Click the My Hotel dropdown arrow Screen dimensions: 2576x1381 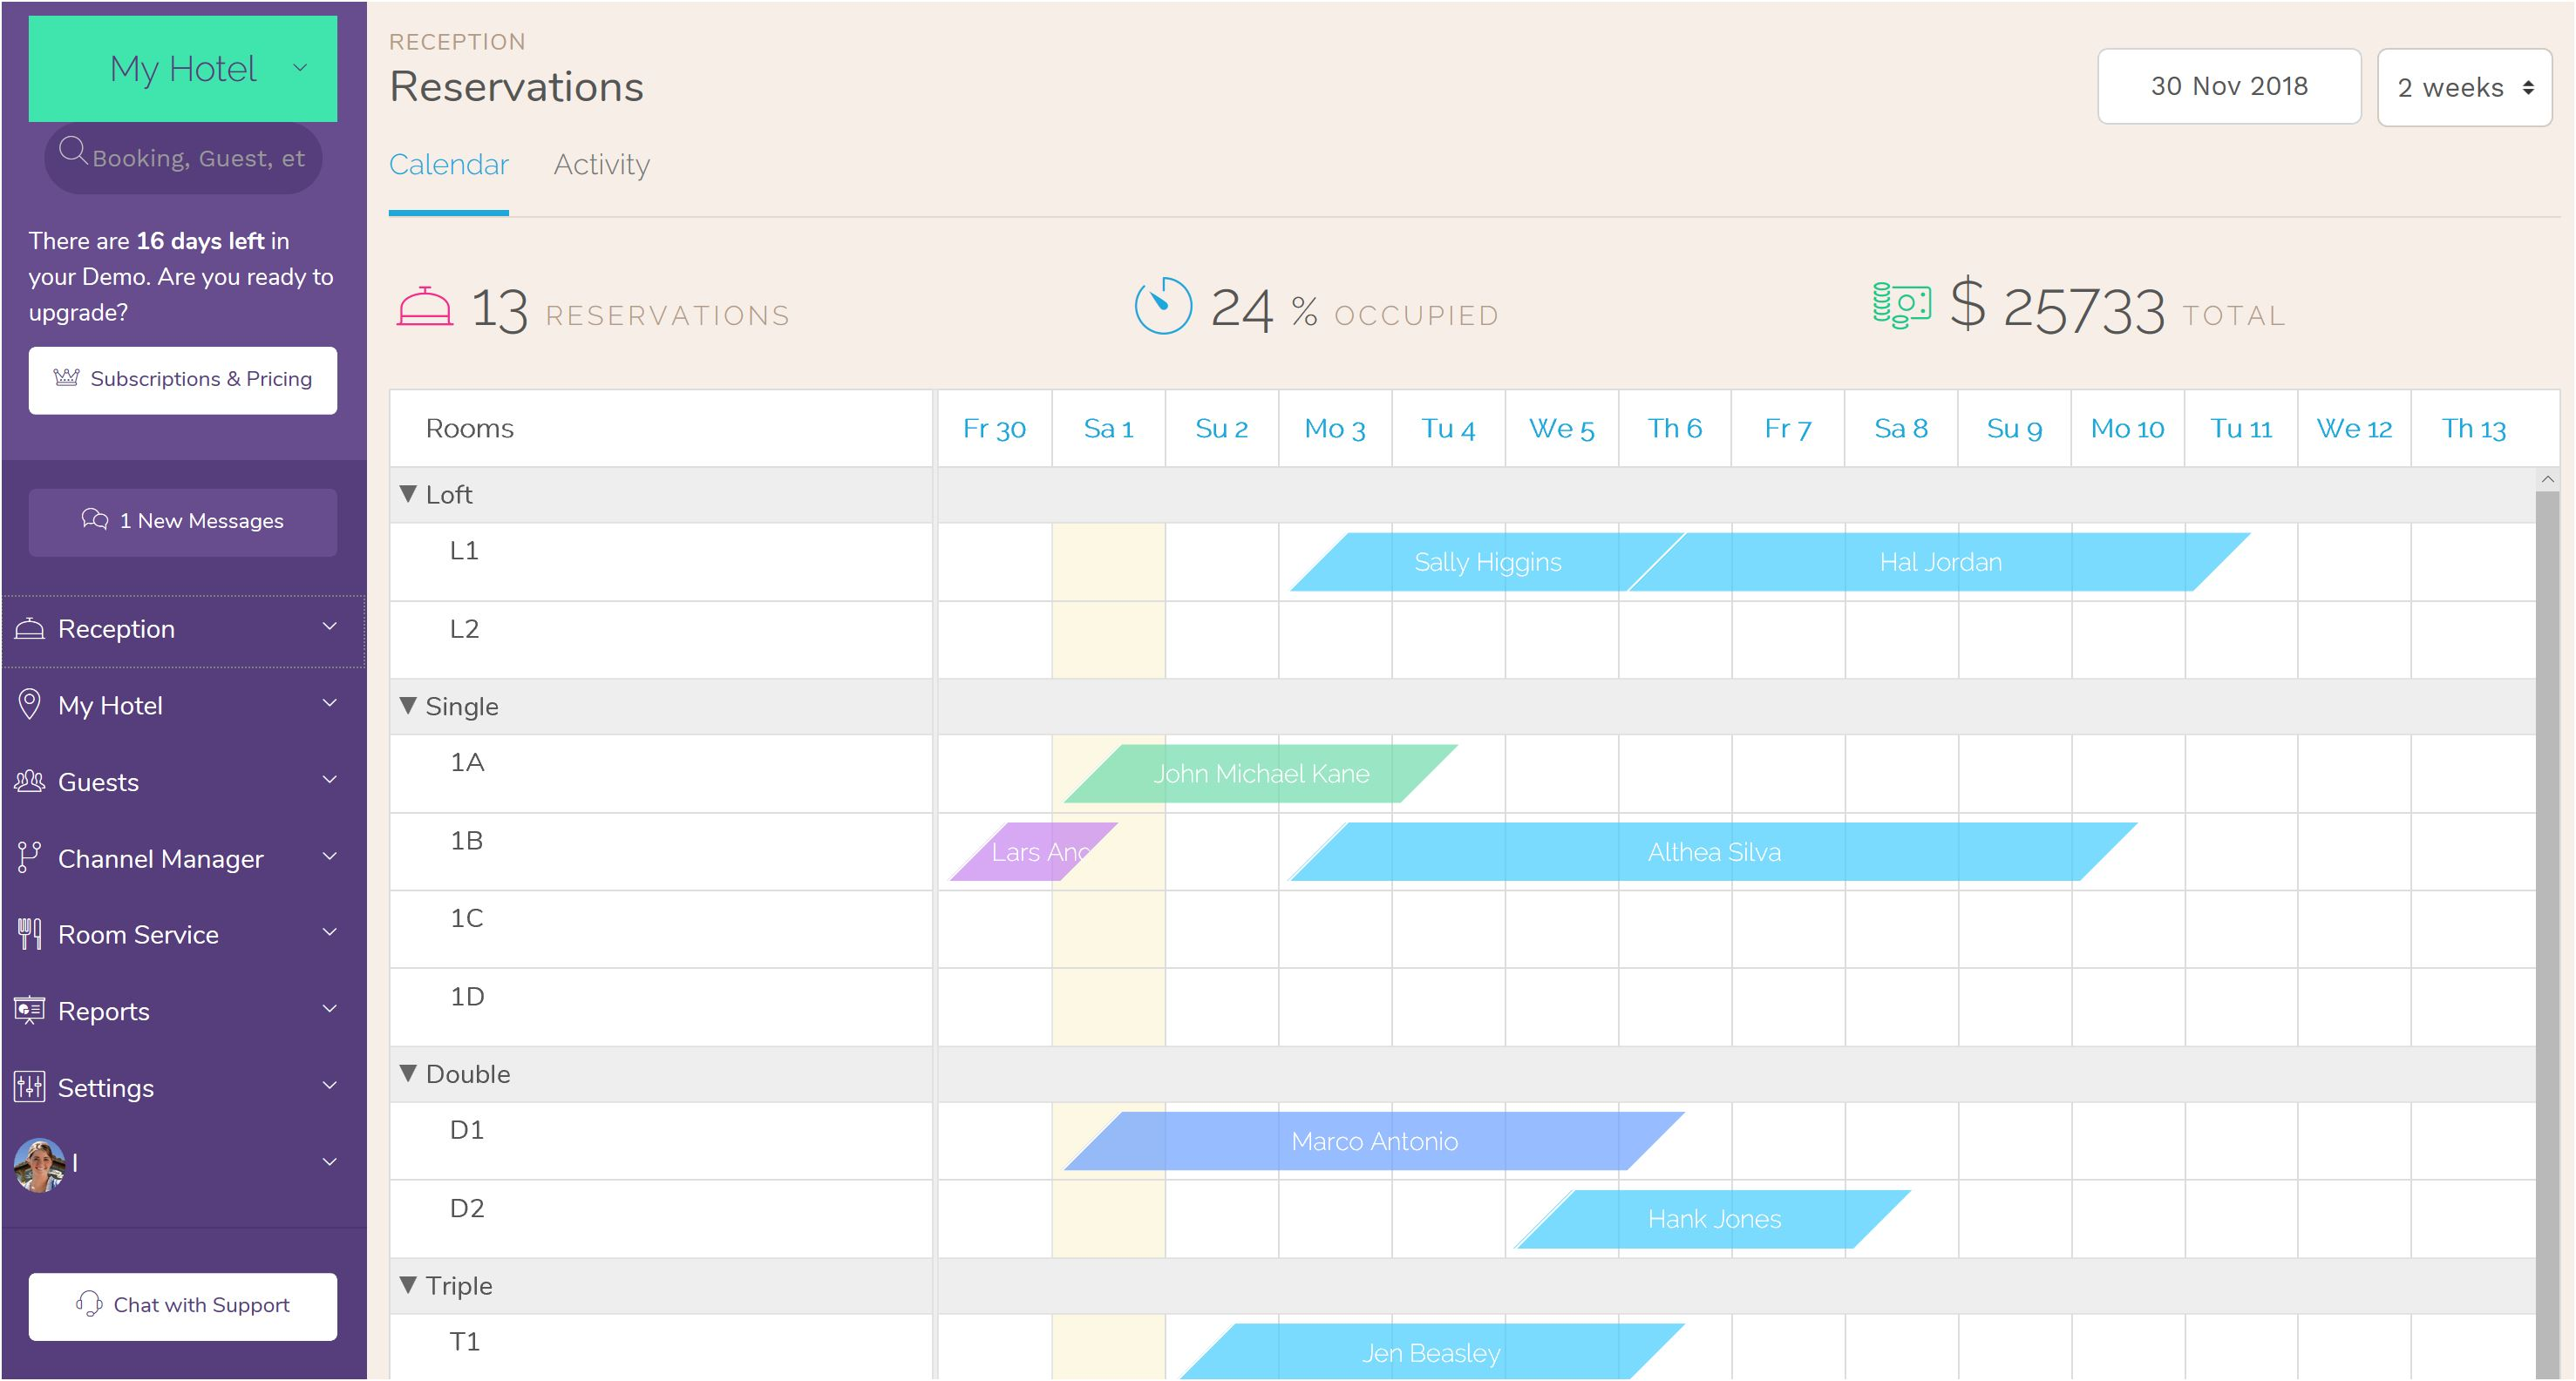(x=302, y=70)
